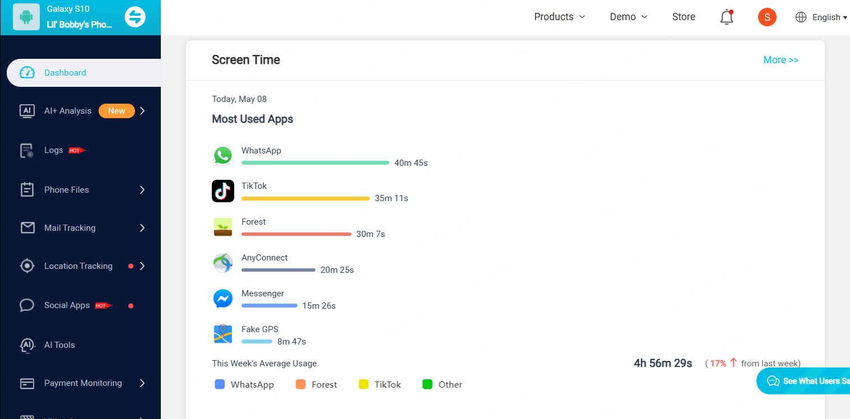Click the WhatsApp app icon
Image resolution: width=850 pixels, height=419 pixels.
click(223, 156)
